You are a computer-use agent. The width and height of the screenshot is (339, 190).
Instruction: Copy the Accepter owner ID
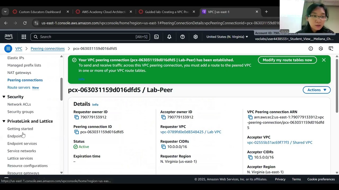pos(163,117)
